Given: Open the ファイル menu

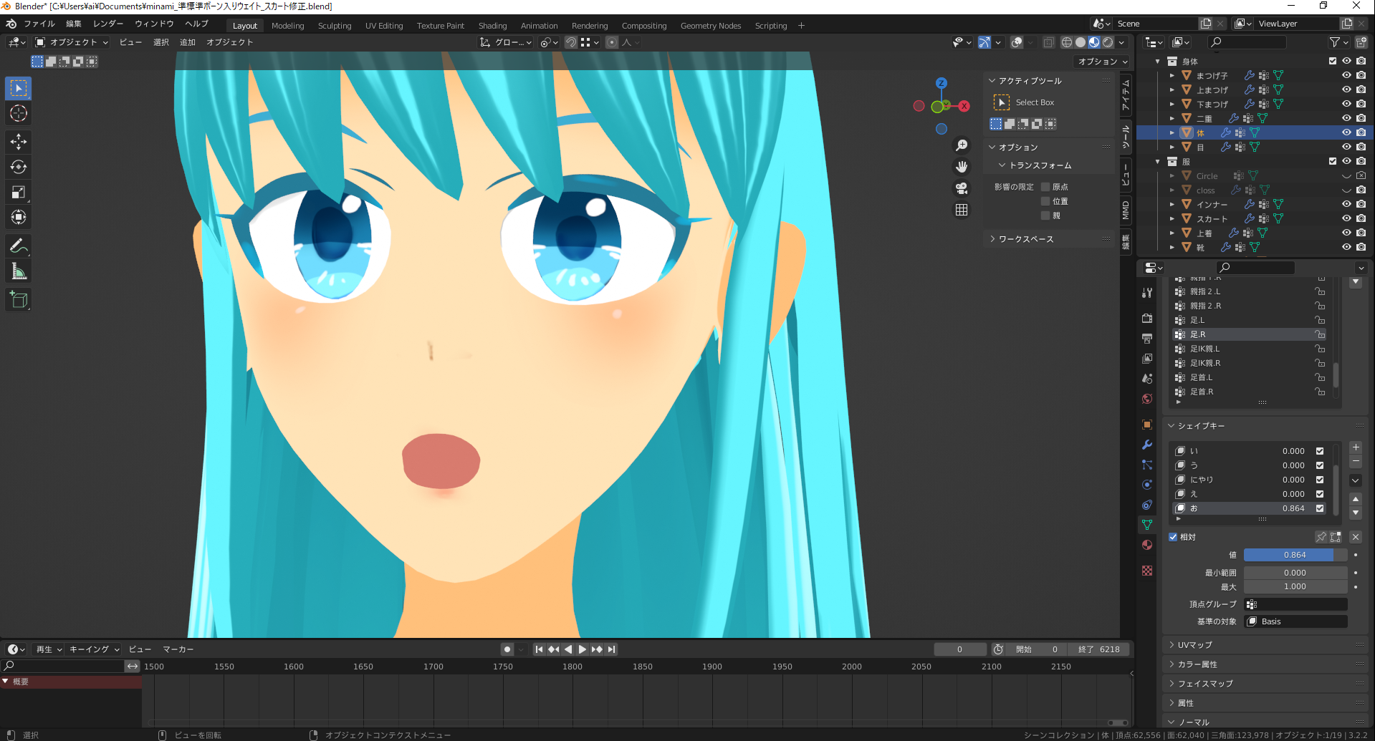Looking at the screenshot, I should pos(39,24).
